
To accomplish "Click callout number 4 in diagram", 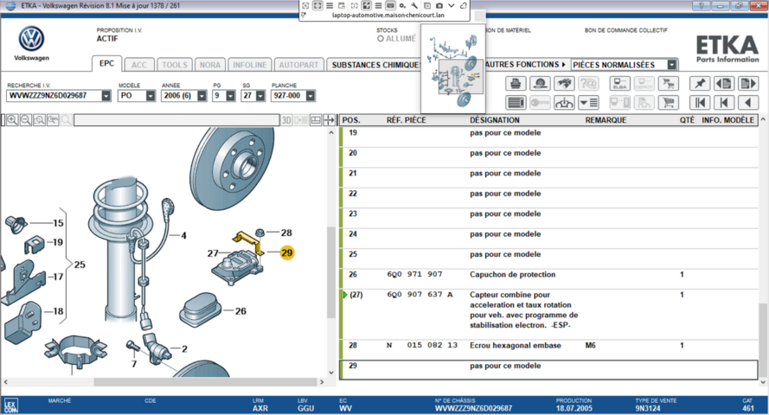I will point(183,236).
